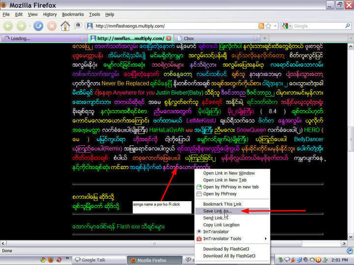
Task: Switch to the Cbox tab
Action: tap(217, 38)
